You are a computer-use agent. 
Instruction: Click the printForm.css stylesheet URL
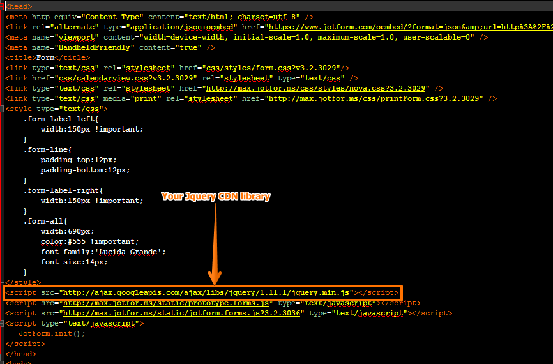pos(374,98)
